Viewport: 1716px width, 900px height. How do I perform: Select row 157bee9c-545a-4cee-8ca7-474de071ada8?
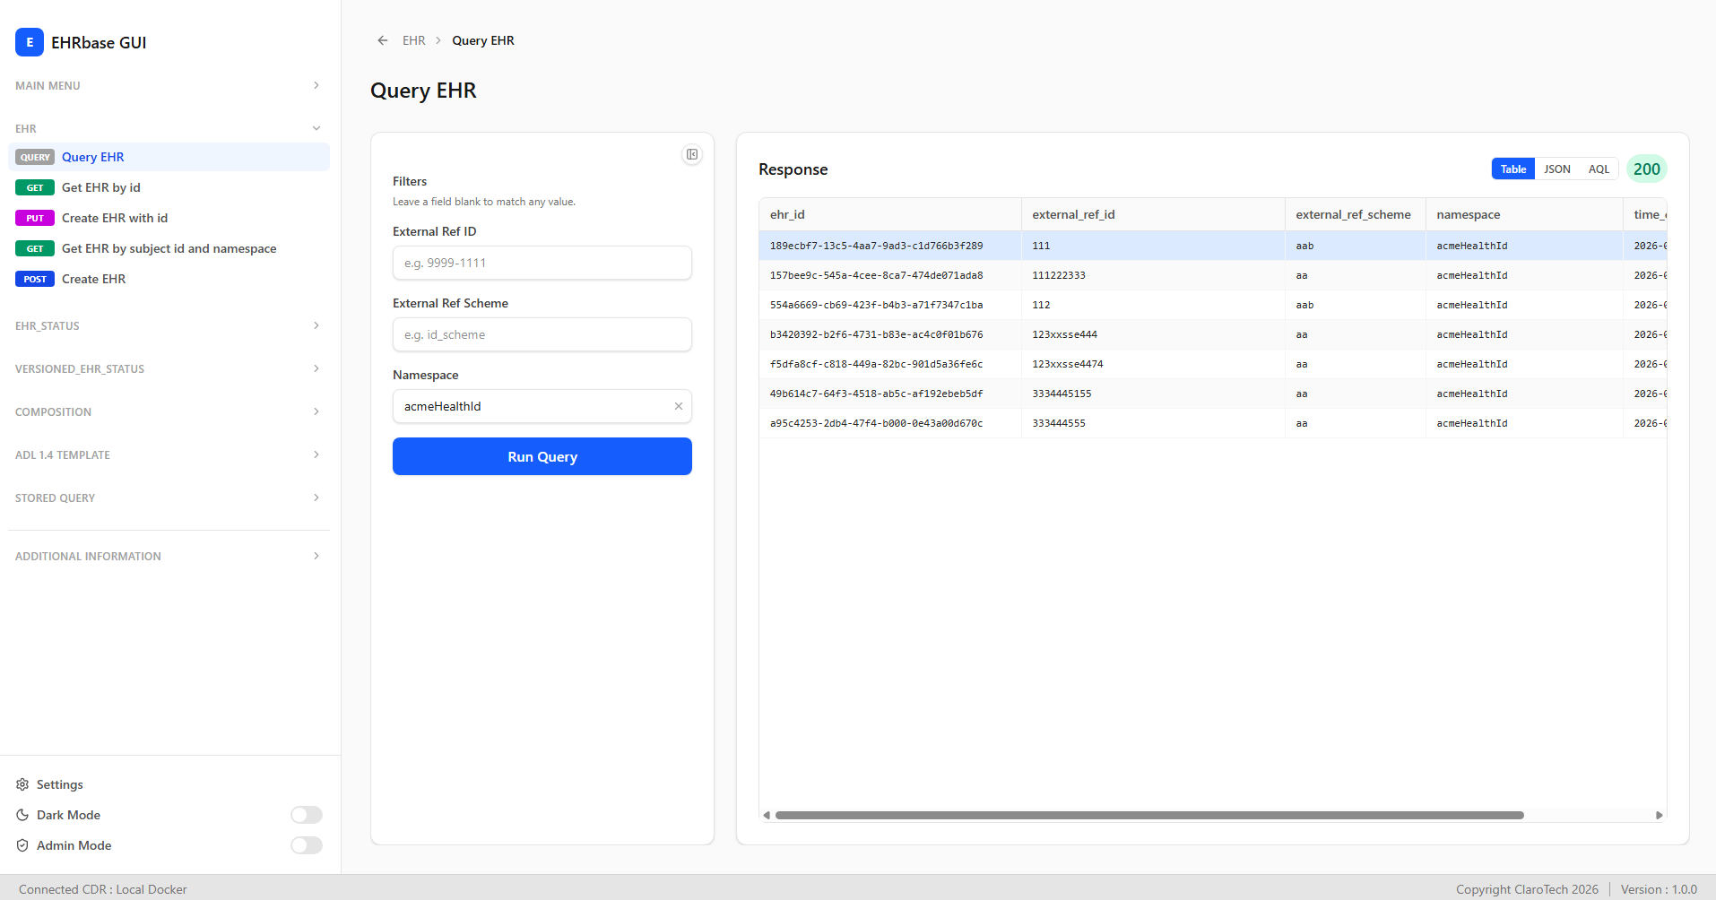tap(1213, 275)
